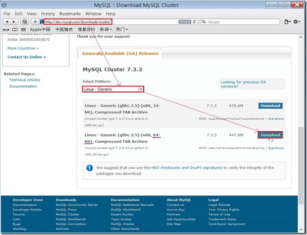Open Your Privacy Rights footer link
The height and width of the screenshot is (235, 307).
tap(224, 210)
